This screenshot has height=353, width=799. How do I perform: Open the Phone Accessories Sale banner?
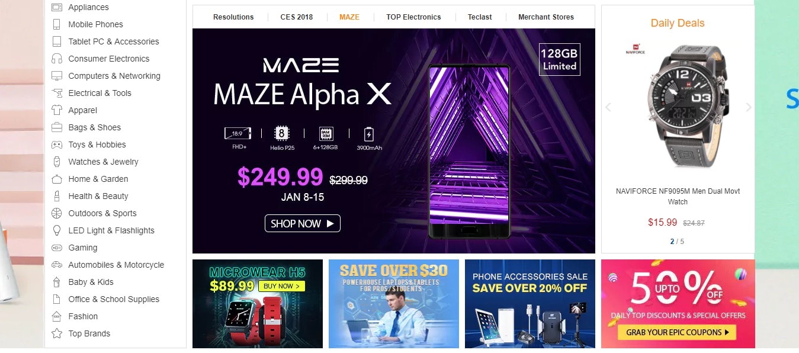530,304
